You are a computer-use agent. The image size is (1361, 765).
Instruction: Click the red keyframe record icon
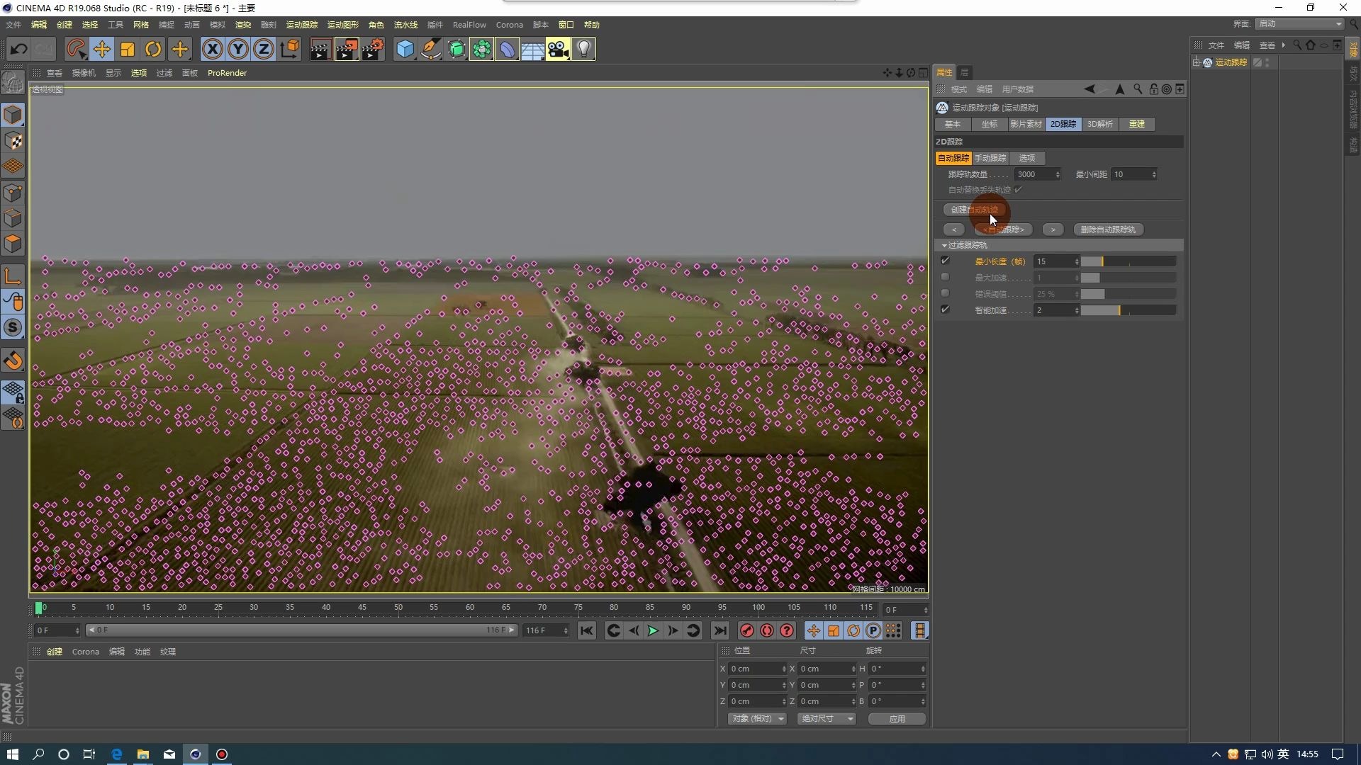tap(746, 630)
